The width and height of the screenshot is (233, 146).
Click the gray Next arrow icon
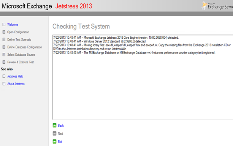click(x=54, y=133)
